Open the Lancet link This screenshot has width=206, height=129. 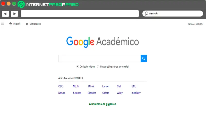coord(106,86)
